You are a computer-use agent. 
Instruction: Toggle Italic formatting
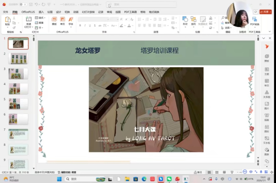click(85, 25)
